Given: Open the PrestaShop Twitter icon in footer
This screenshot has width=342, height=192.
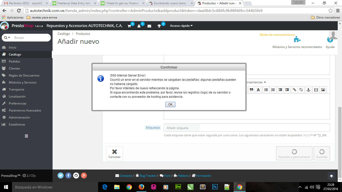Looking at the screenshot, I should point(61,175).
